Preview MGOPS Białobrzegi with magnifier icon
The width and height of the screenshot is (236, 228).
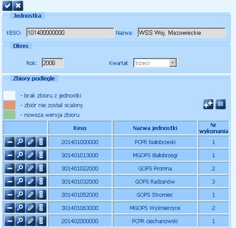tap(20, 155)
